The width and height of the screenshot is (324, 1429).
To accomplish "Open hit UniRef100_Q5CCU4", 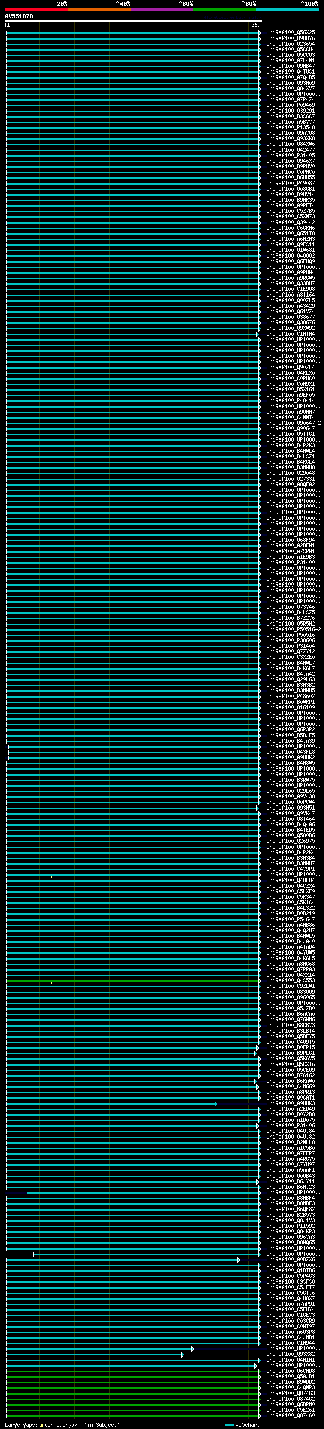I will [x=290, y=49].
